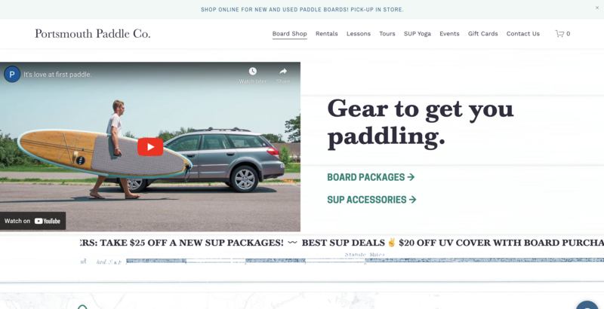604x309 pixels.
Task: Open Watch on YouTube button
Action: [x=32, y=221]
